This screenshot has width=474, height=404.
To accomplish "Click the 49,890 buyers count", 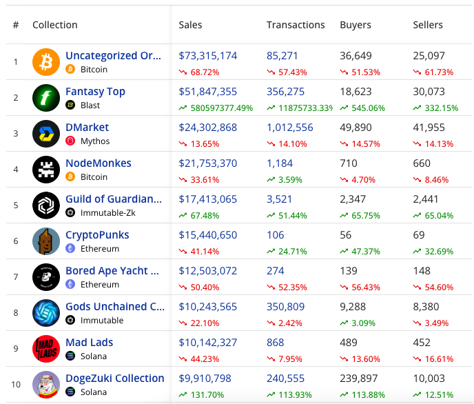I will pos(355,128).
